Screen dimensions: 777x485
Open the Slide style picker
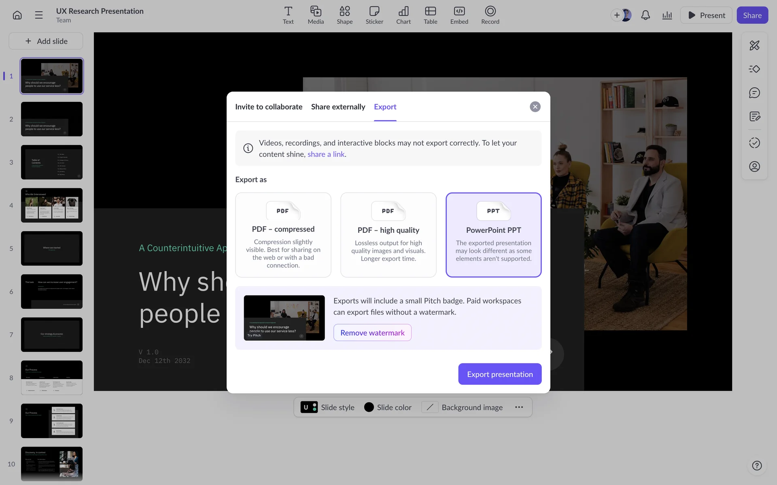(x=327, y=407)
